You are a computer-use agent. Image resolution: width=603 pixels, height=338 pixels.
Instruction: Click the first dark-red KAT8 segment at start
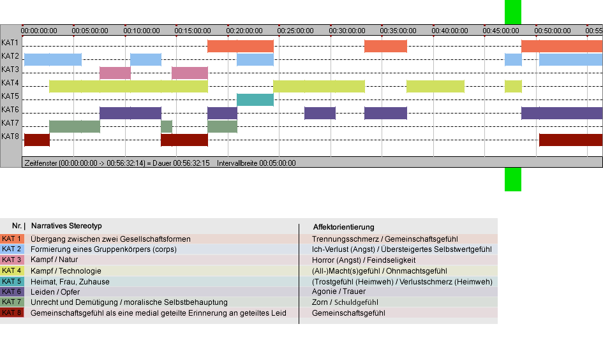pyautogui.click(x=37, y=140)
